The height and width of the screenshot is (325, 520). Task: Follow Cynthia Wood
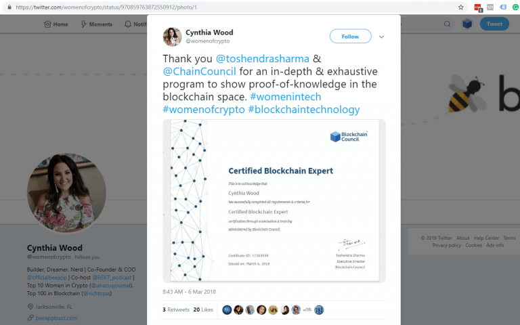point(350,37)
